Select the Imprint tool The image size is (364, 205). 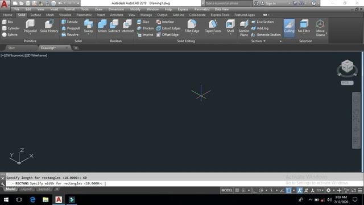pyautogui.click(x=145, y=35)
